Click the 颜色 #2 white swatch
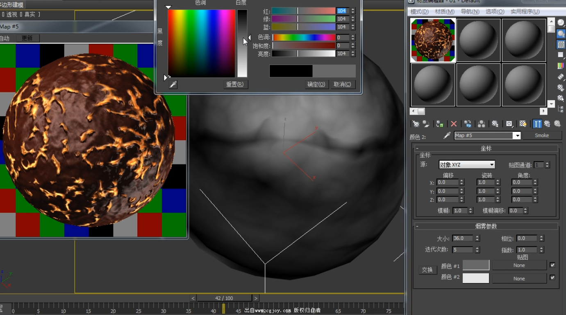Screen dimensions: 566x315 coord(476,278)
